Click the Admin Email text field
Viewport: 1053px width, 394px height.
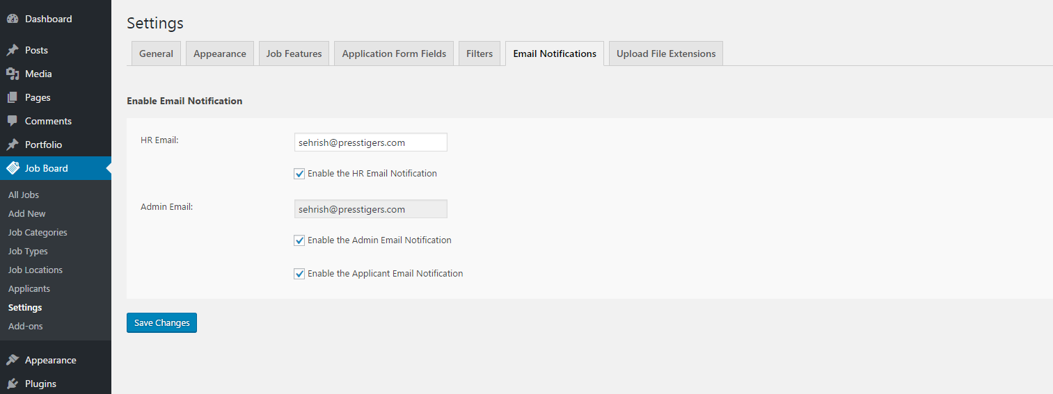[x=370, y=209]
